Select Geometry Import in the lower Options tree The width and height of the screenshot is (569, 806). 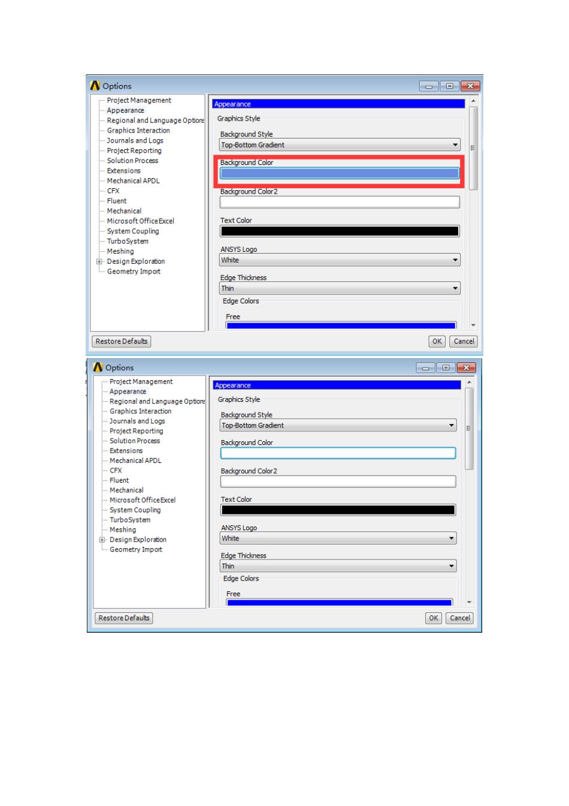tap(136, 550)
